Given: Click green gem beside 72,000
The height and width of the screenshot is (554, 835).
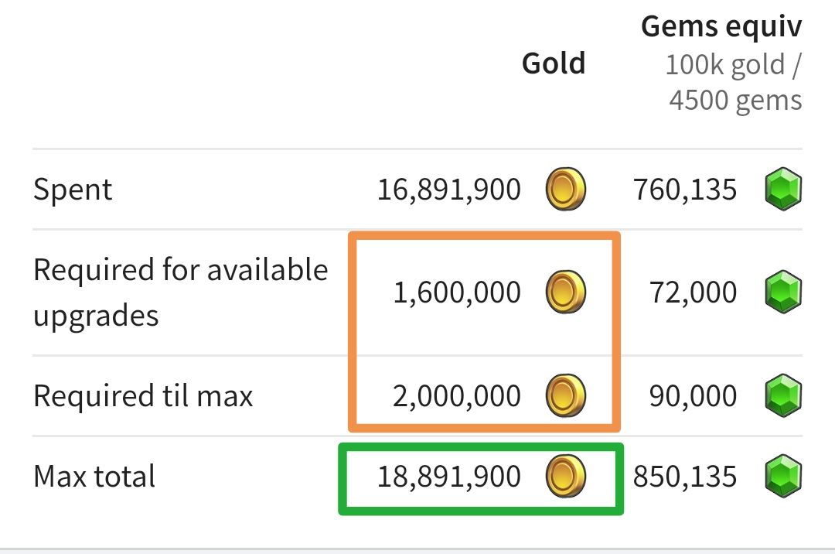Looking at the screenshot, I should tap(783, 292).
